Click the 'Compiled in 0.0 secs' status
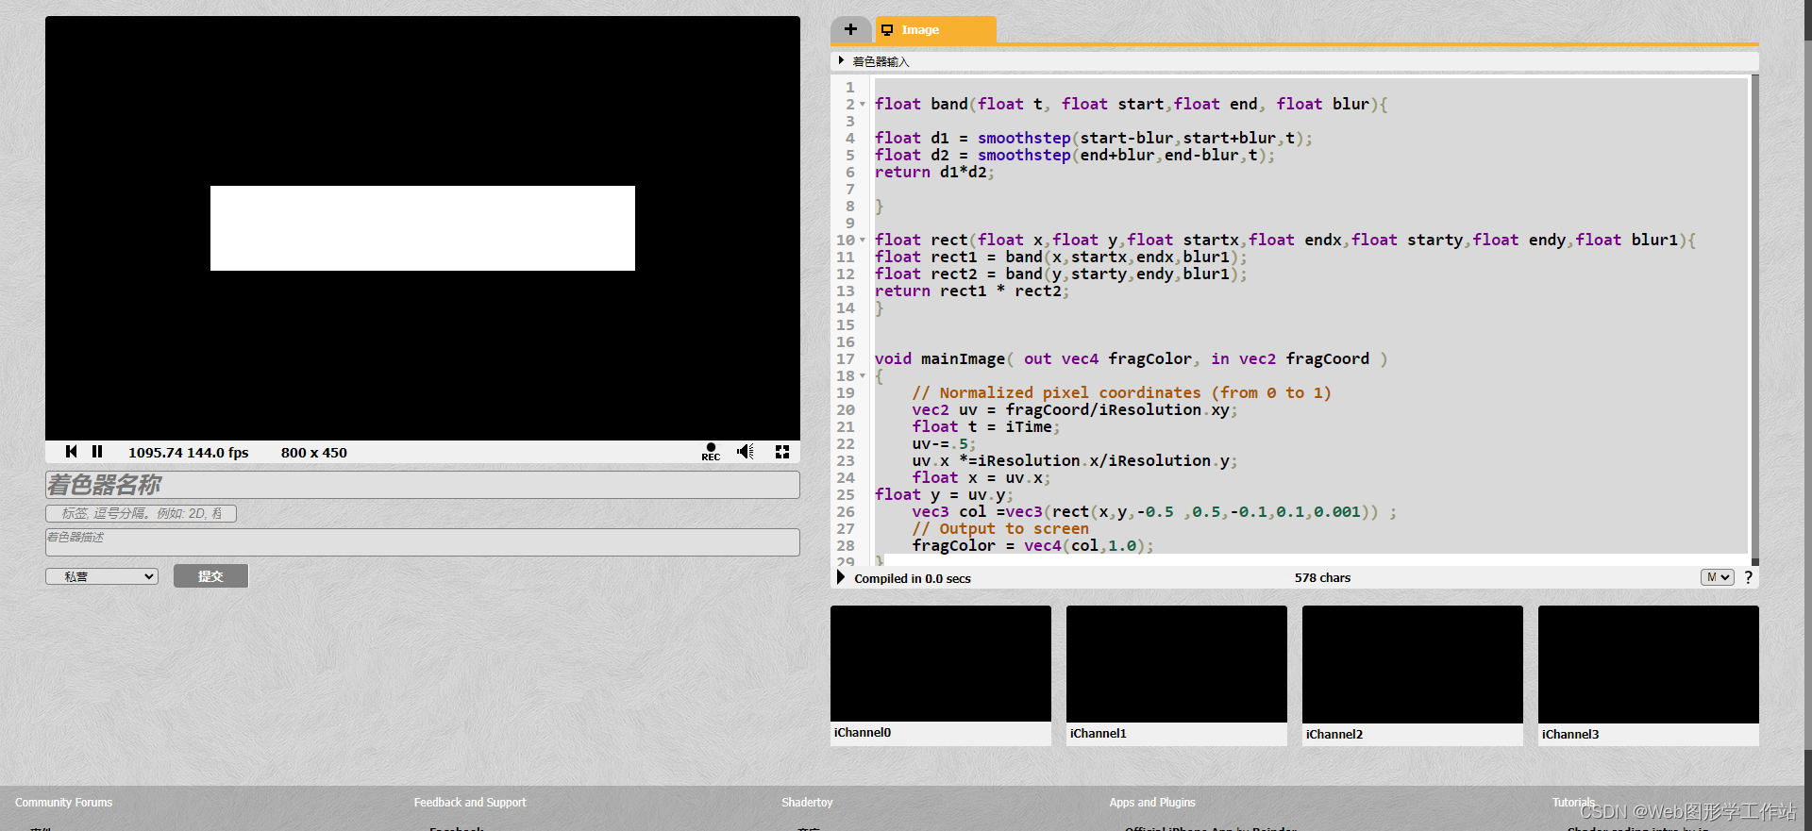The height and width of the screenshot is (831, 1812). click(x=913, y=578)
